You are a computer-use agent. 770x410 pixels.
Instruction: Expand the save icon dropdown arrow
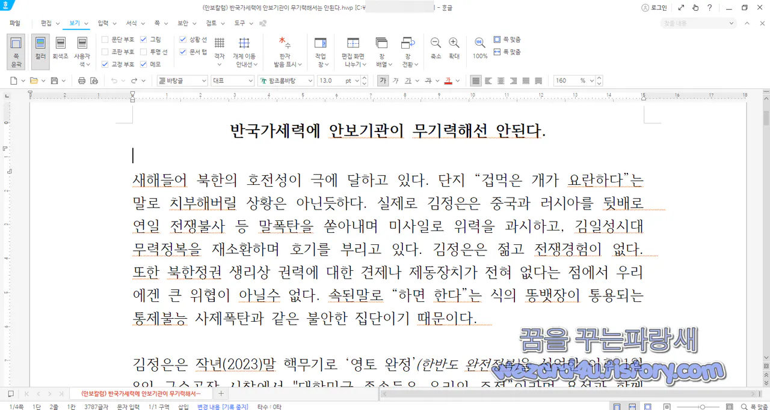(x=63, y=80)
